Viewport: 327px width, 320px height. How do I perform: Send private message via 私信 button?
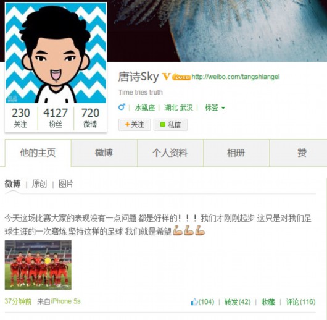(x=170, y=125)
